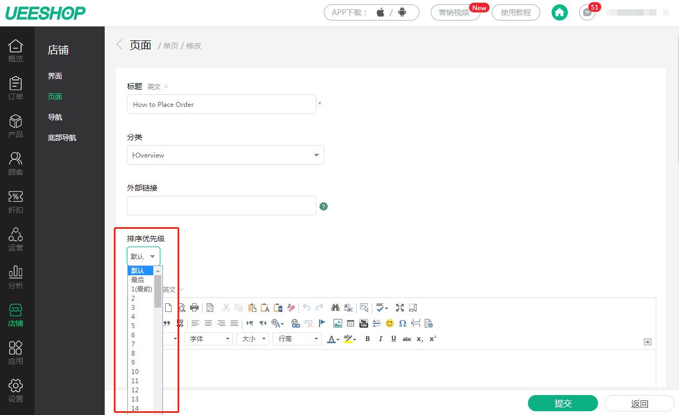Open 使用教程 button

[516, 12]
